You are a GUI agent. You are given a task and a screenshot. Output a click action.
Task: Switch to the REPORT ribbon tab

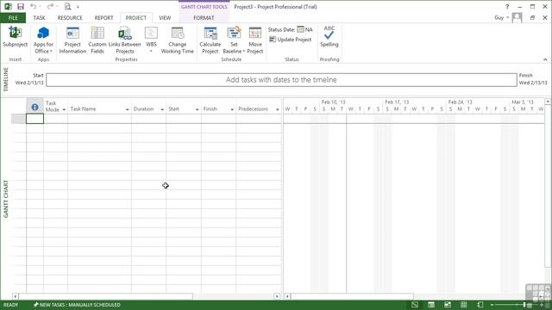pyautogui.click(x=103, y=17)
